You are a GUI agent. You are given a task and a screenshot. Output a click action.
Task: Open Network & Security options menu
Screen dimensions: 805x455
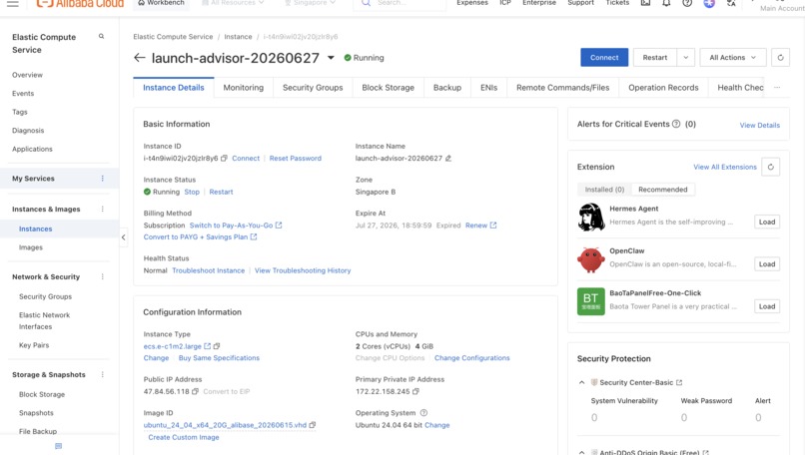[102, 277]
